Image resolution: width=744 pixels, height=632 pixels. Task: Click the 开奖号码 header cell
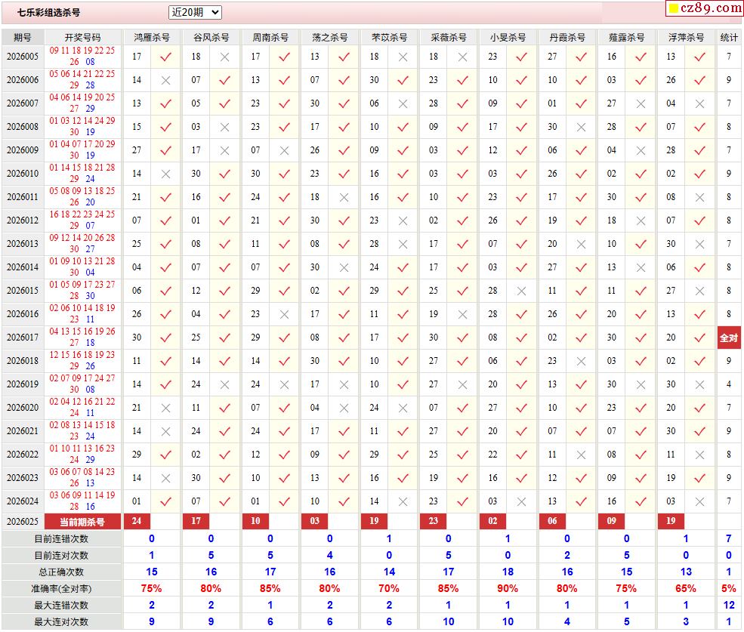coord(82,37)
